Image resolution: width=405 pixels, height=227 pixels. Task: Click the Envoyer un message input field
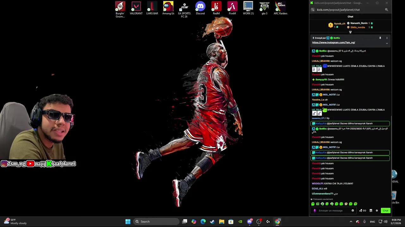tap(333, 211)
